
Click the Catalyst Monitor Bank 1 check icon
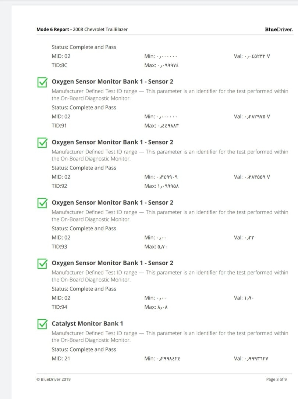(42, 324)
